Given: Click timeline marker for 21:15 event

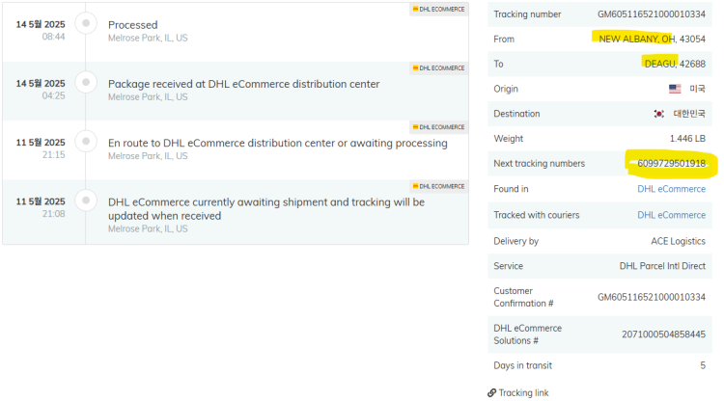Looking at the screenshot, I should click(x=86, y=141).
